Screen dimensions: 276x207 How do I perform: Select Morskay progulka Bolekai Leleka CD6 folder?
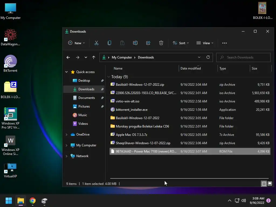(x=190, y=126)
